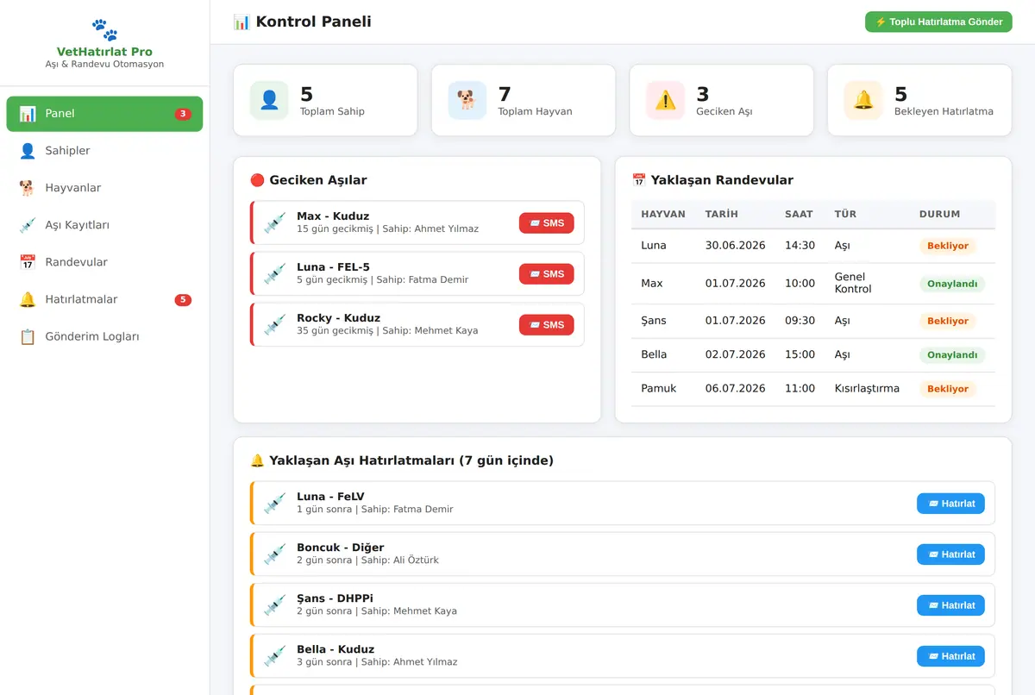The width and height of the screenshot is (1035, 695).
Task: Click the VetHatırlat Pro paw logo
Action: pyautogui.click(x=104, y=30)
